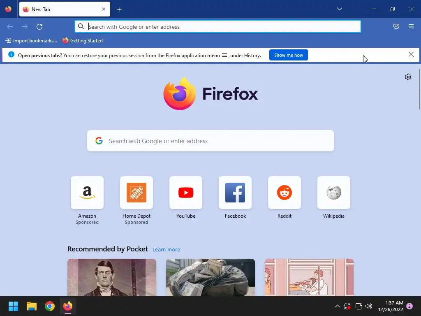The image size is (421, 316).
Task: Click the Recommended by Pocket heading
Action: [x=108, y=249]
